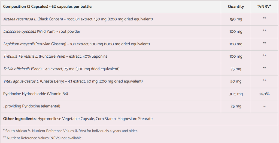Select the Peruvian Ginseng ingredient text

[77, 44]
